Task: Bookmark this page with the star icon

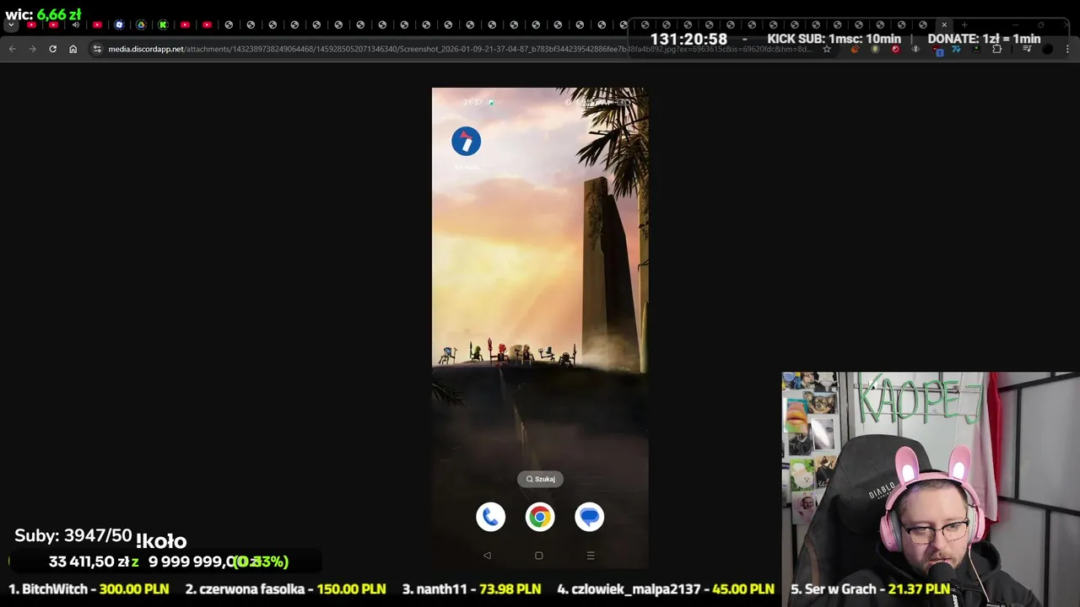Action: [827, 49]
